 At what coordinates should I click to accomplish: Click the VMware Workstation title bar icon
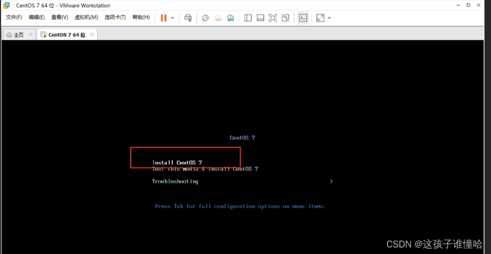[x=7, y=6]
